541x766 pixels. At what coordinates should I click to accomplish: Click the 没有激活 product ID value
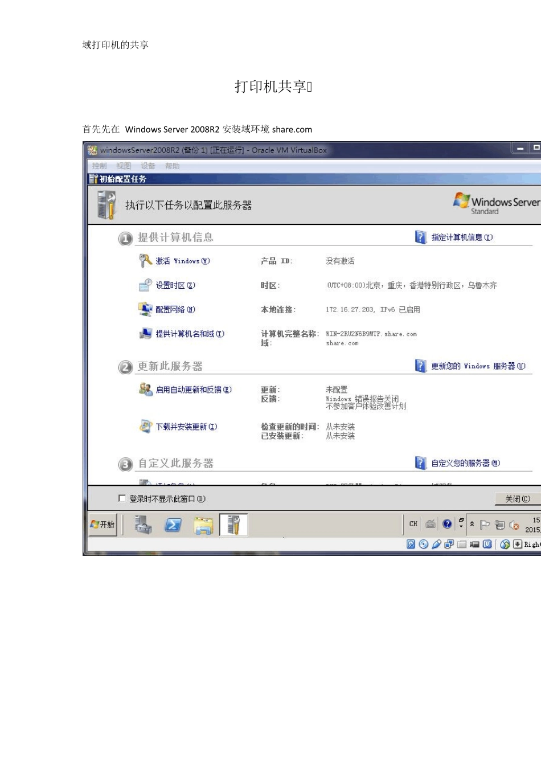pos(340,261)
